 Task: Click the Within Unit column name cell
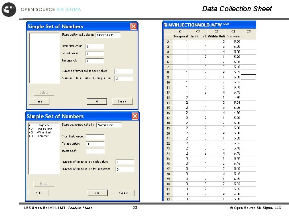point(216,36)
